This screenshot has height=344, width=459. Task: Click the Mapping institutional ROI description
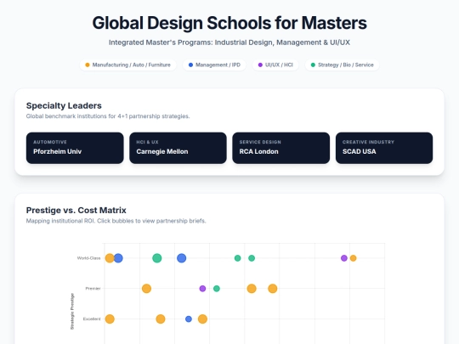coord(116,221)
